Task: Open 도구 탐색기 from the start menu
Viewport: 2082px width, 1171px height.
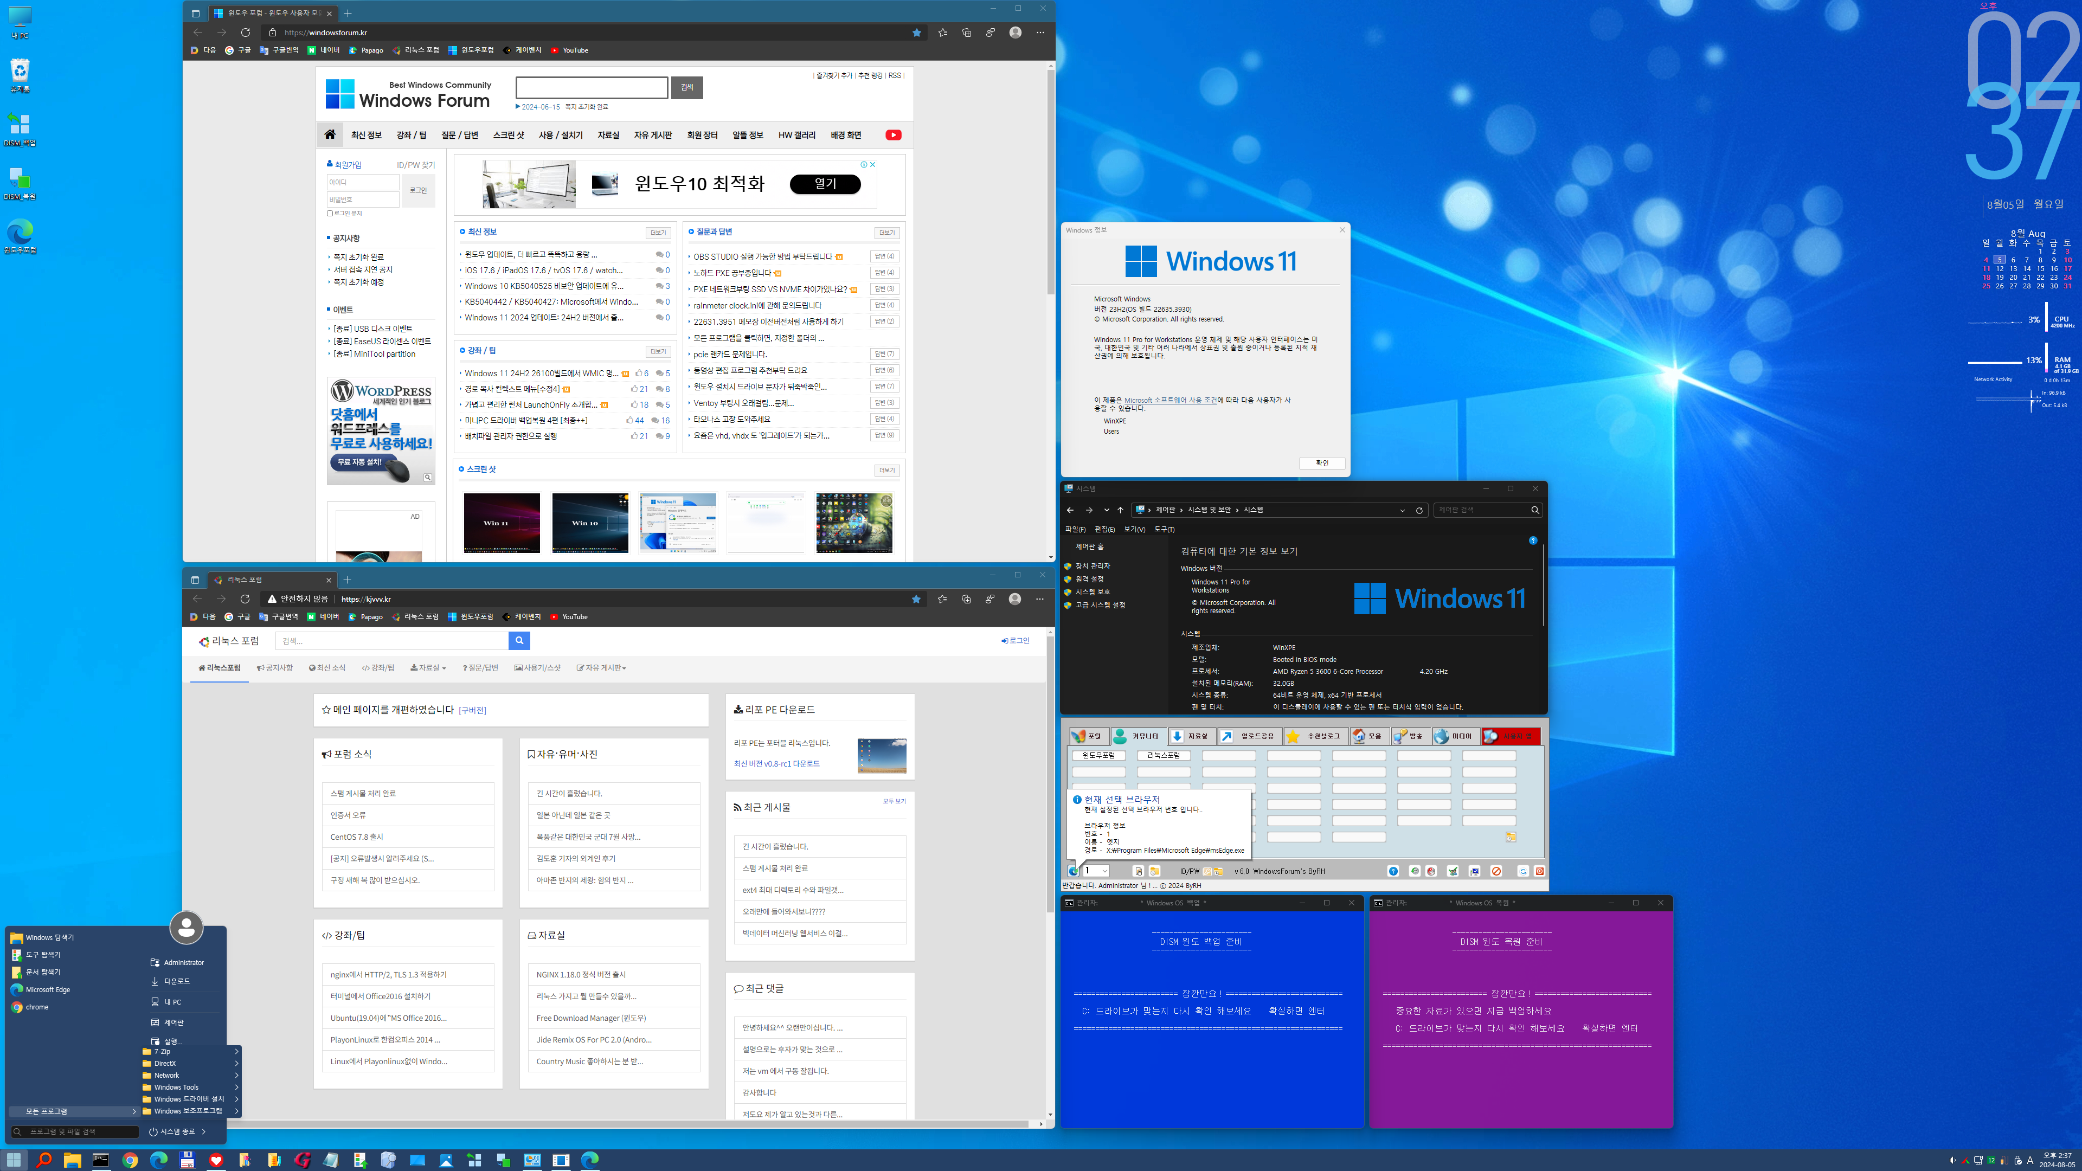Action: click(35, 954)
